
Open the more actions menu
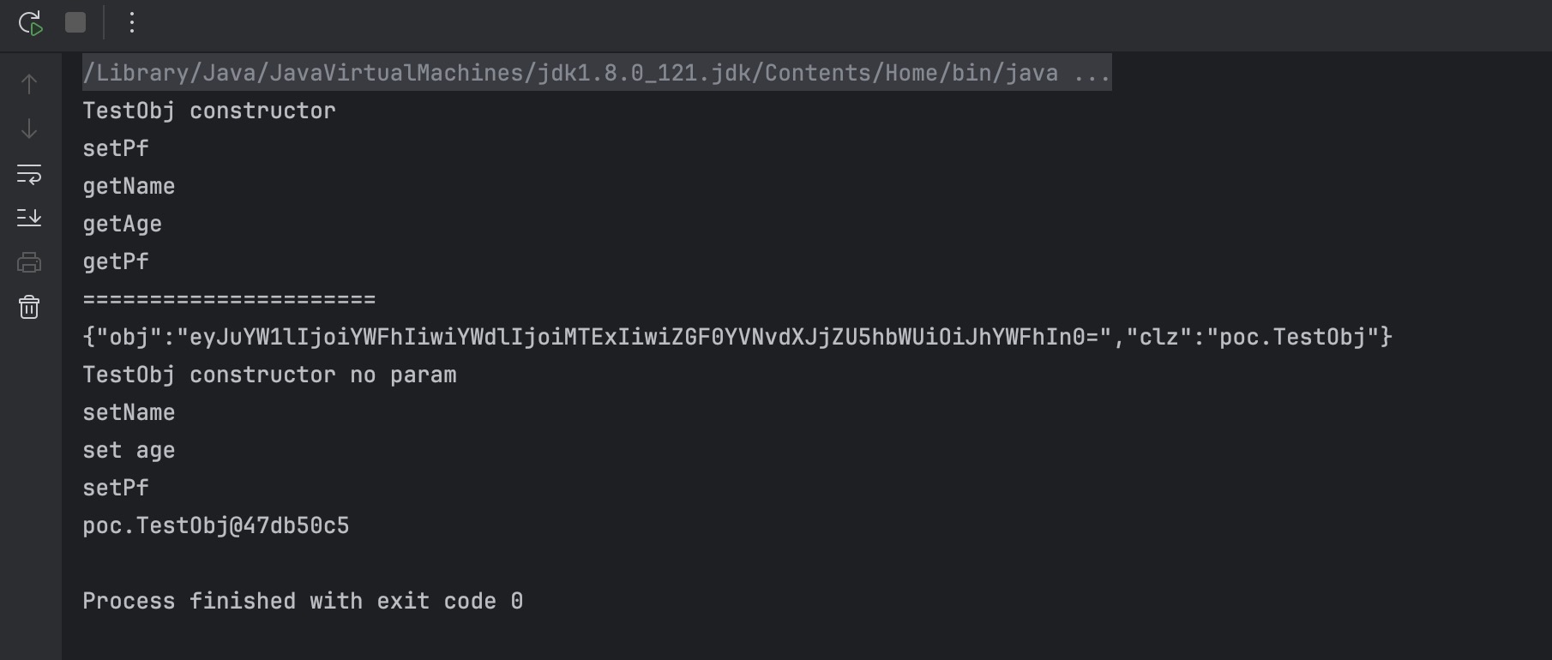(x=132, y=22)
